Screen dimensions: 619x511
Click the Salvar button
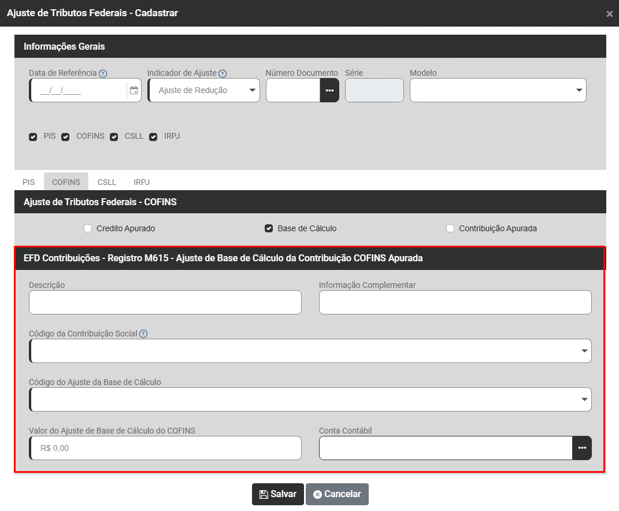278,494
